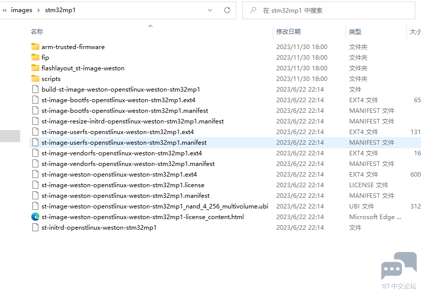
Task: Select st-image-weston-openstlinux-weston-stm32mp1.ext4 name
Action: (x=119, y=174)
